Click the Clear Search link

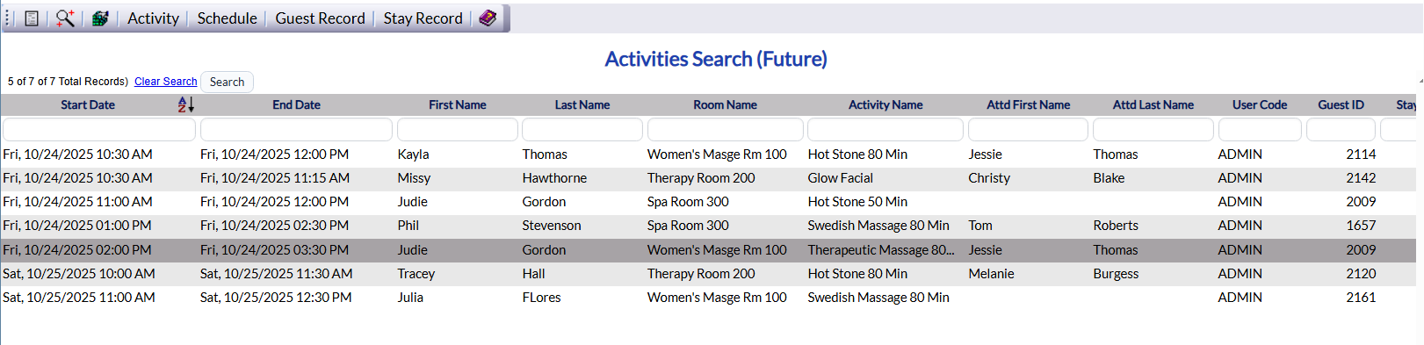pos(165,82)
